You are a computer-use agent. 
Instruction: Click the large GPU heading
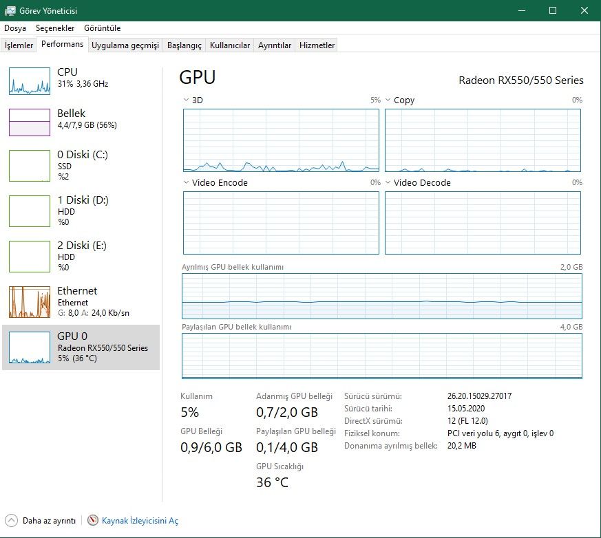[x=198, y=77]
